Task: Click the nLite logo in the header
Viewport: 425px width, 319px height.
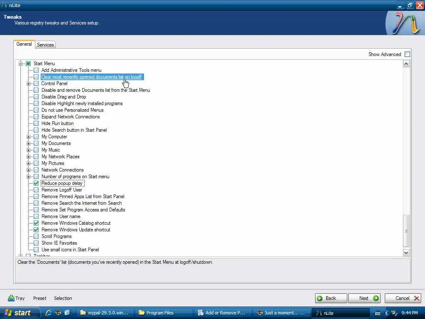Action: (405, 23)
